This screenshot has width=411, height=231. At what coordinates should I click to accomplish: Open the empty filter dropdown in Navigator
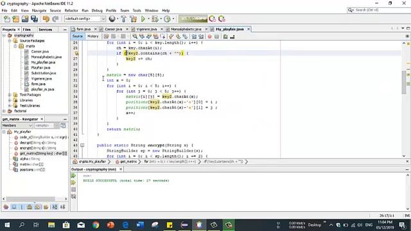click(x=57, y=126)
